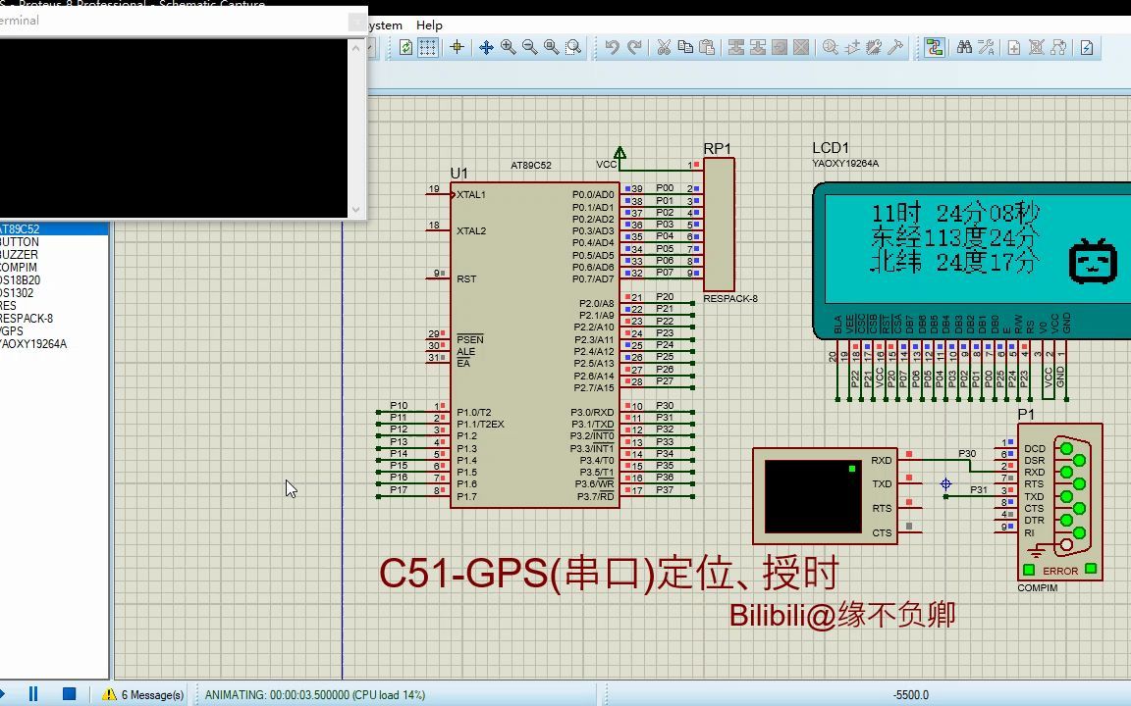Viewport: 1131px width, 706px height.
Task: Select the Paste tool icon
Action: tap(707, 46)
